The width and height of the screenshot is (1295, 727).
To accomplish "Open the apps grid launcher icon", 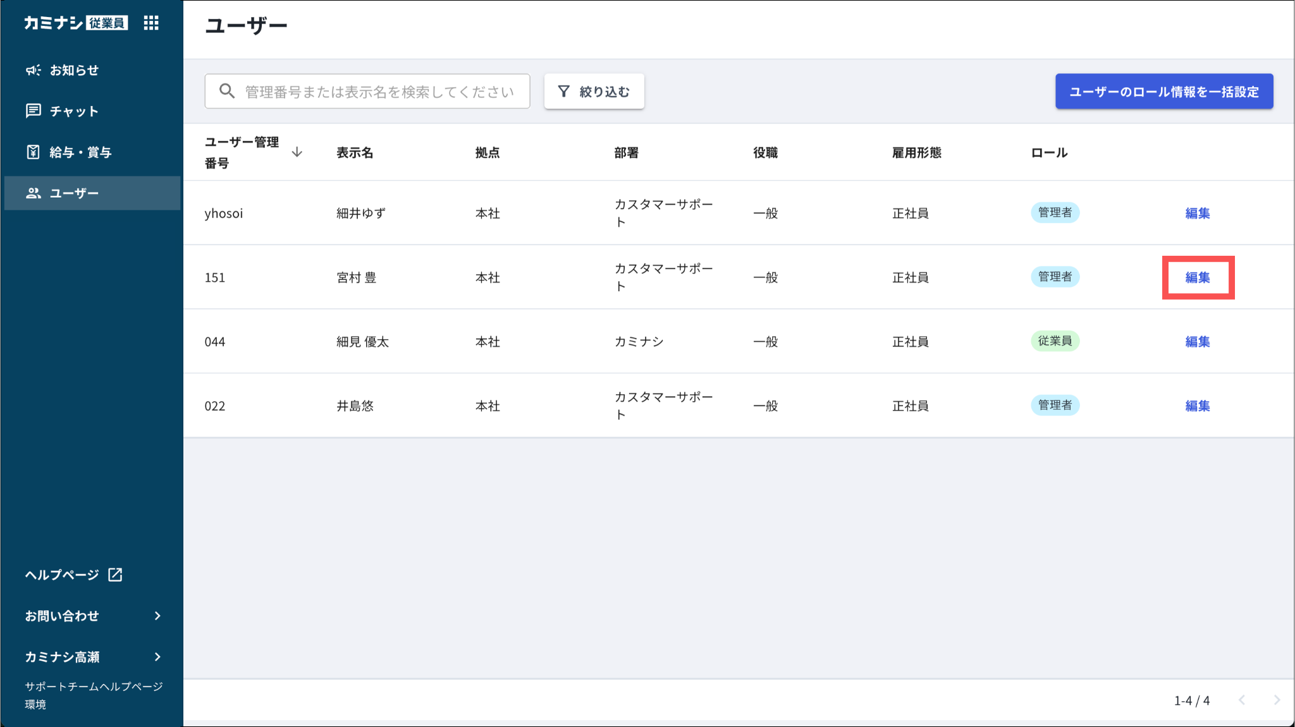I will (x=151, y=23).
